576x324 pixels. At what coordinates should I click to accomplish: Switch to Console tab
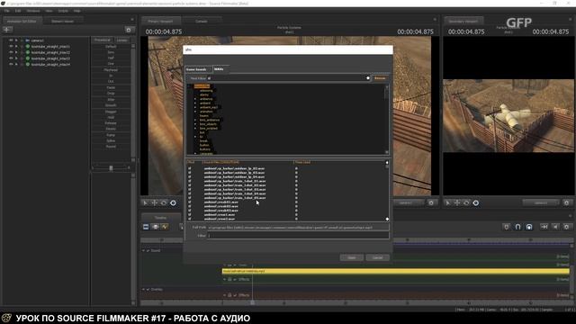click(202, 22)
